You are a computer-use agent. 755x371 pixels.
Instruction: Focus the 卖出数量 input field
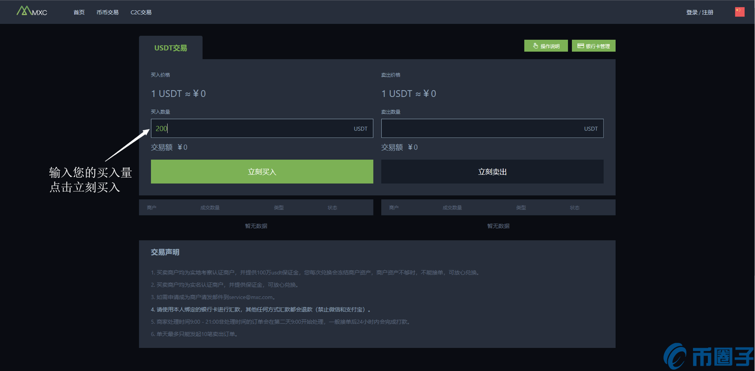pyautogui.click(x=480, y=128)
